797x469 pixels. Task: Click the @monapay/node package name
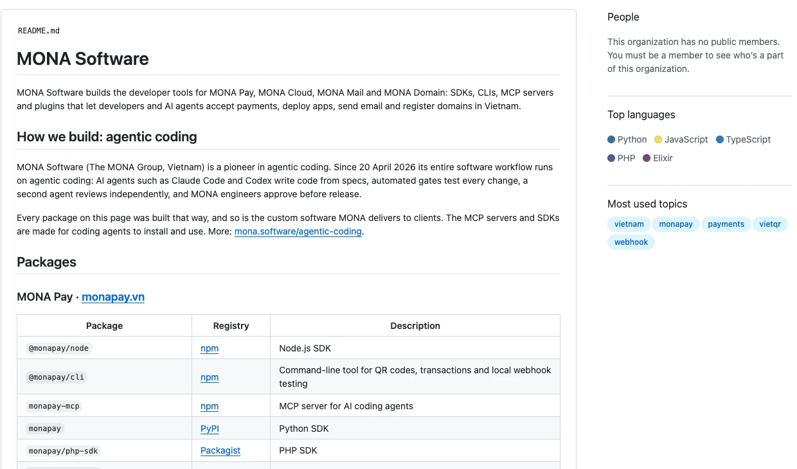click(58, 348)
